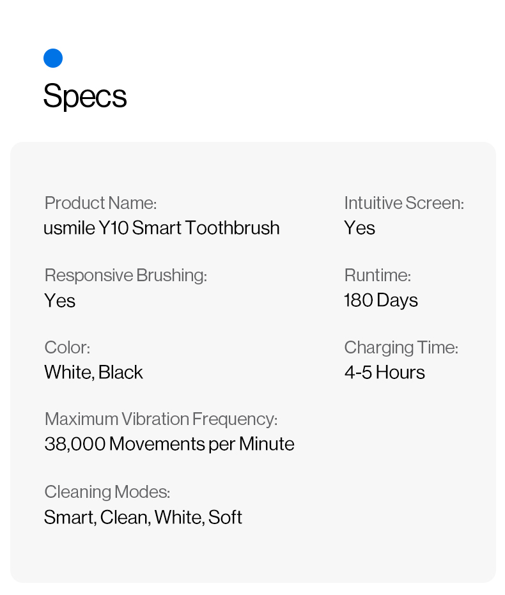Click the 180 Days runtime value

381,300
